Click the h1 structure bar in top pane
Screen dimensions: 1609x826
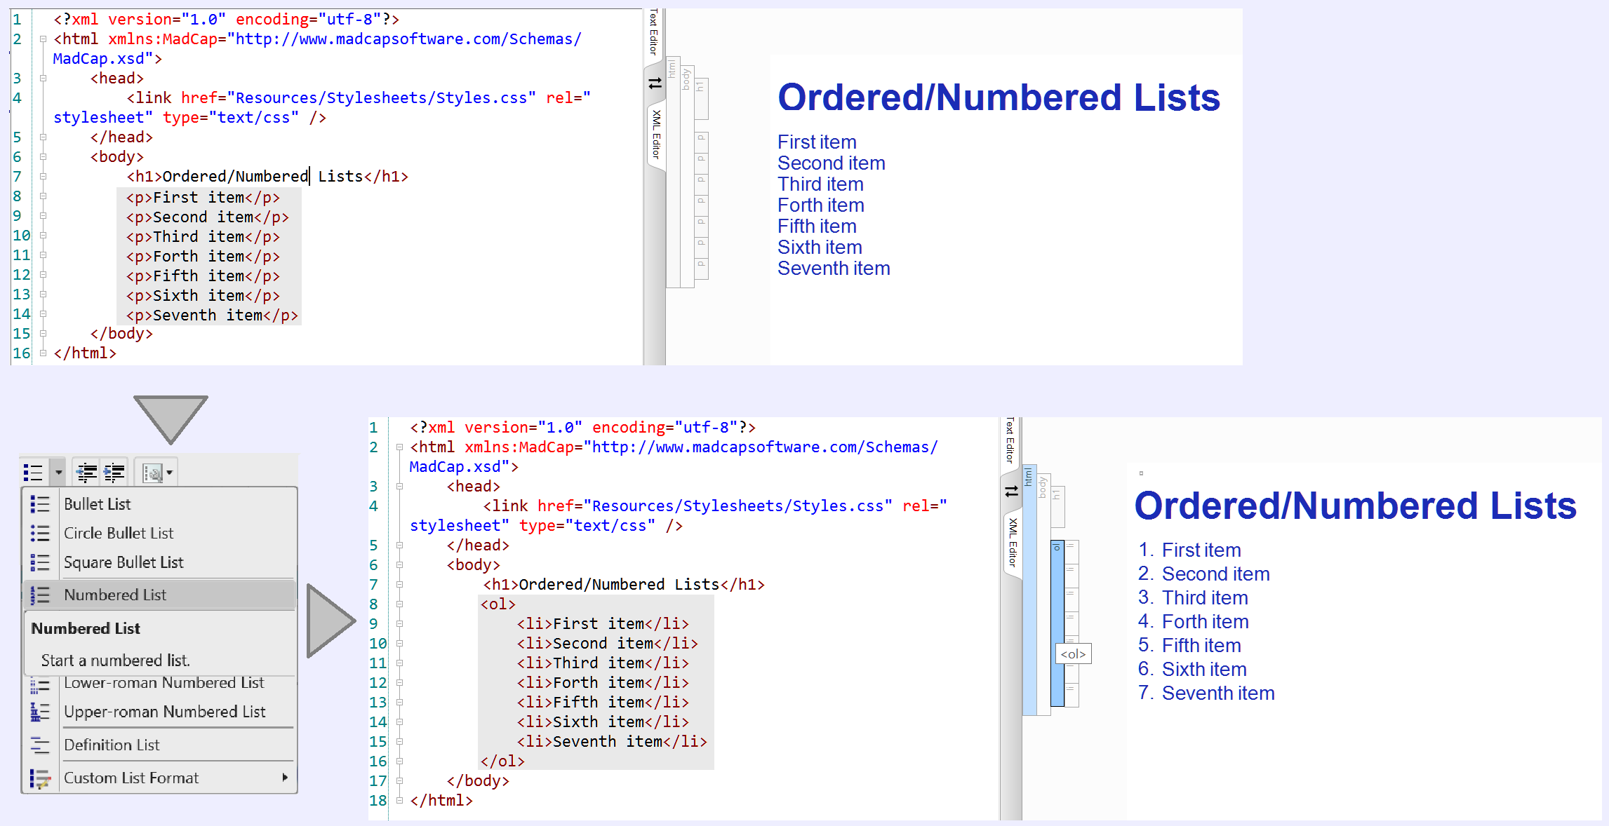(x=701, y=98)
